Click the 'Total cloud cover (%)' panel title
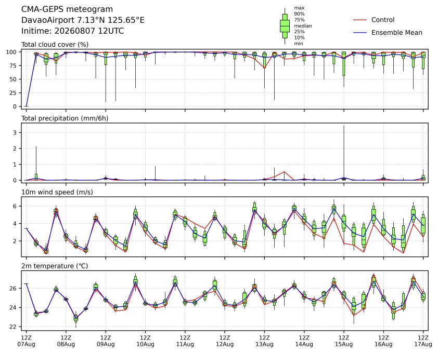438x353 pixels. 55,45
